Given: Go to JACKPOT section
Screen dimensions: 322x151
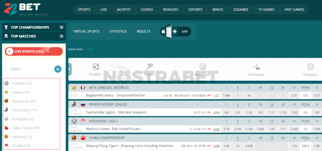Looking at the screenshot, I should tap(123, 9).
